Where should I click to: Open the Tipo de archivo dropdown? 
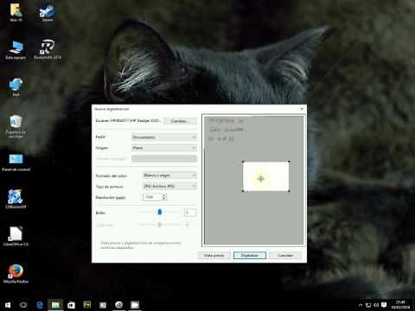(x=169, y=187)
